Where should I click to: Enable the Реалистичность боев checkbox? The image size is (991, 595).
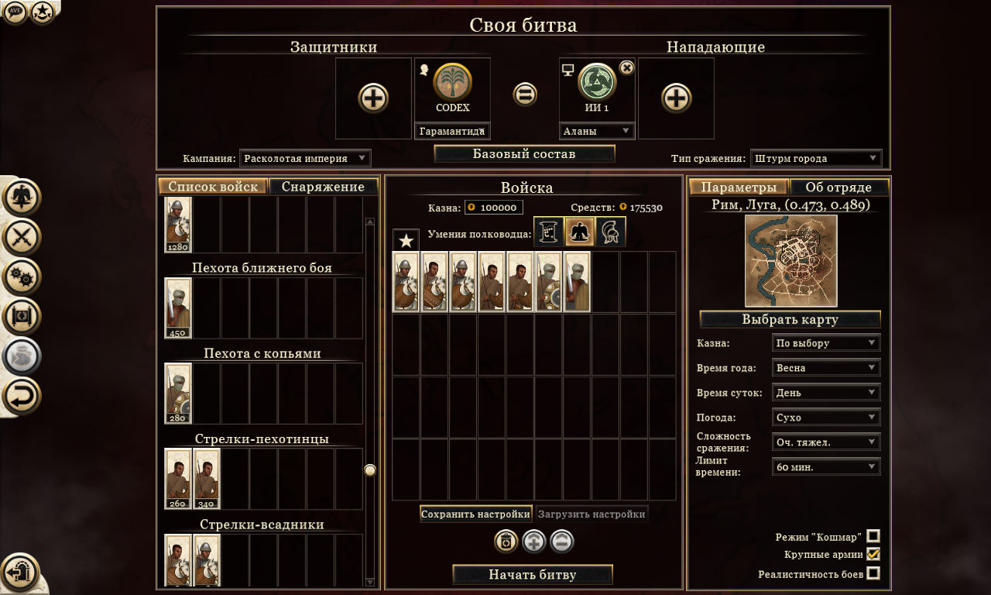tap(873, 574)
